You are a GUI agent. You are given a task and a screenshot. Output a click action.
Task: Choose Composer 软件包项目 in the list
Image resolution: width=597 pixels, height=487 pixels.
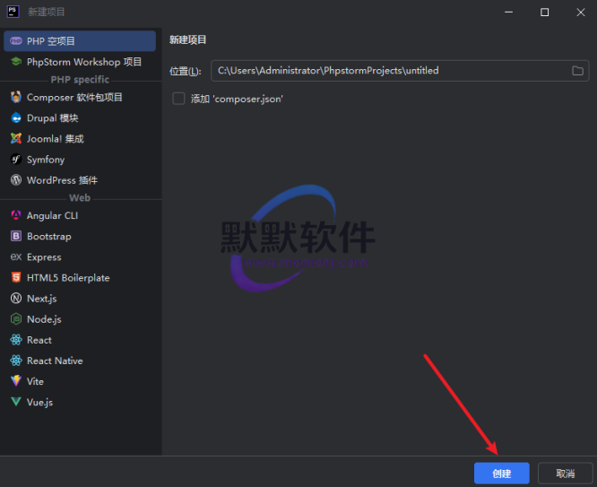point(80,97)
